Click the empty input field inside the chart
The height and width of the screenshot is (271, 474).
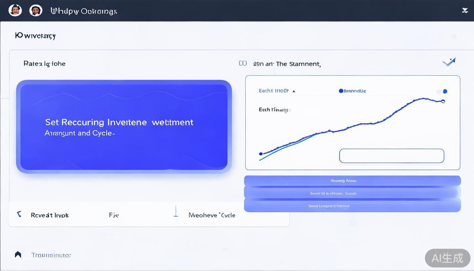point(391,156)
